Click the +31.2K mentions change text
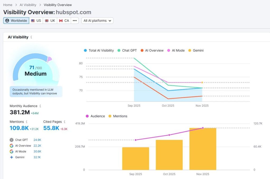 point(34,129)
